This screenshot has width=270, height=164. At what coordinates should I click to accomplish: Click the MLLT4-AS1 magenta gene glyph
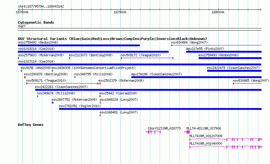pos(187,132)
